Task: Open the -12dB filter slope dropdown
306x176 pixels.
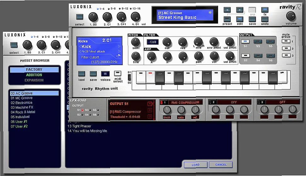Action: (153, 42)
